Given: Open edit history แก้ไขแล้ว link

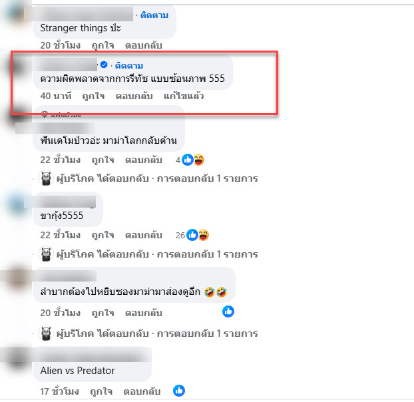Looking at the screenshot, I should [x=184, y=96].
